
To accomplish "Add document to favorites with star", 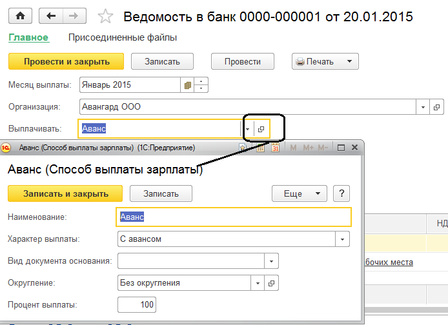I will click(x=105, y=16).
